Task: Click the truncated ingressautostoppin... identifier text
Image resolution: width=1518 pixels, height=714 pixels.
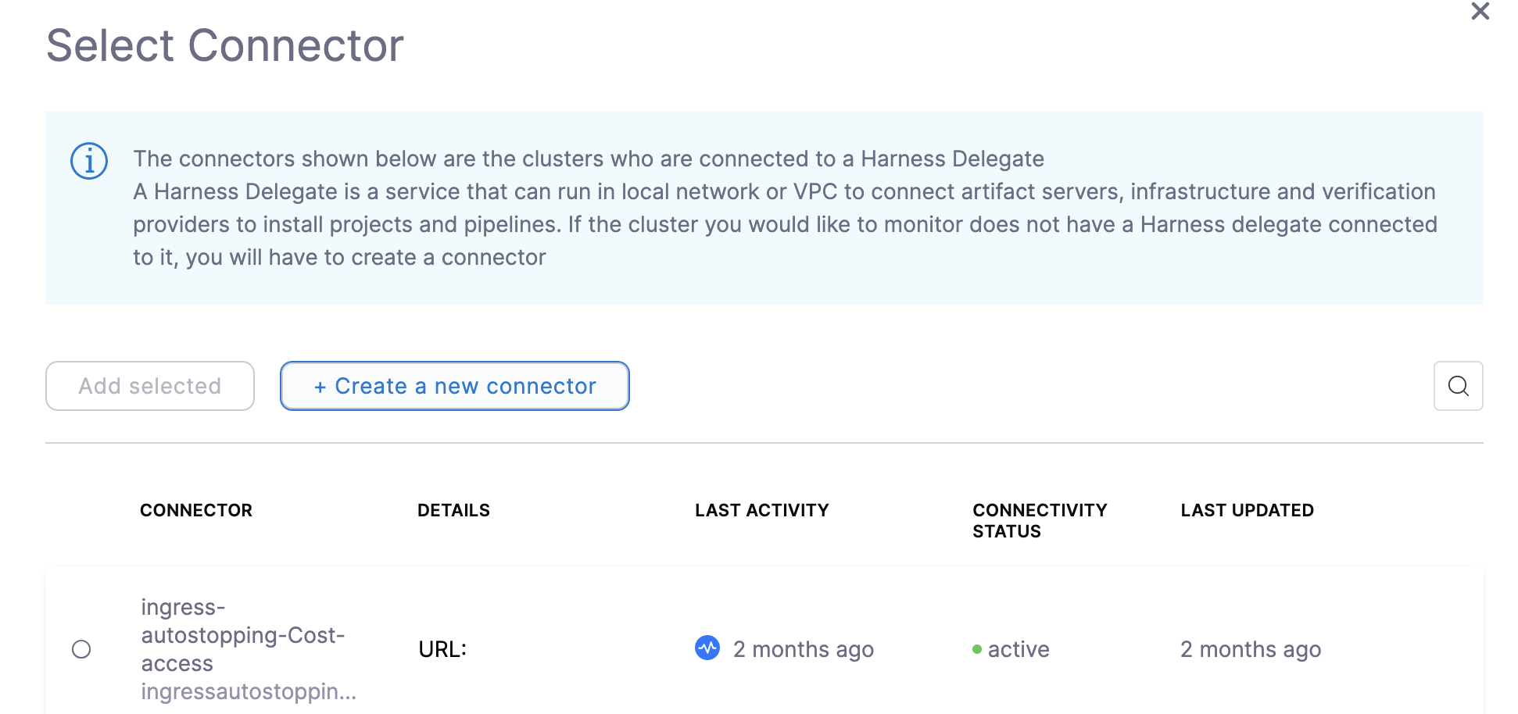Action: (249, 691)
